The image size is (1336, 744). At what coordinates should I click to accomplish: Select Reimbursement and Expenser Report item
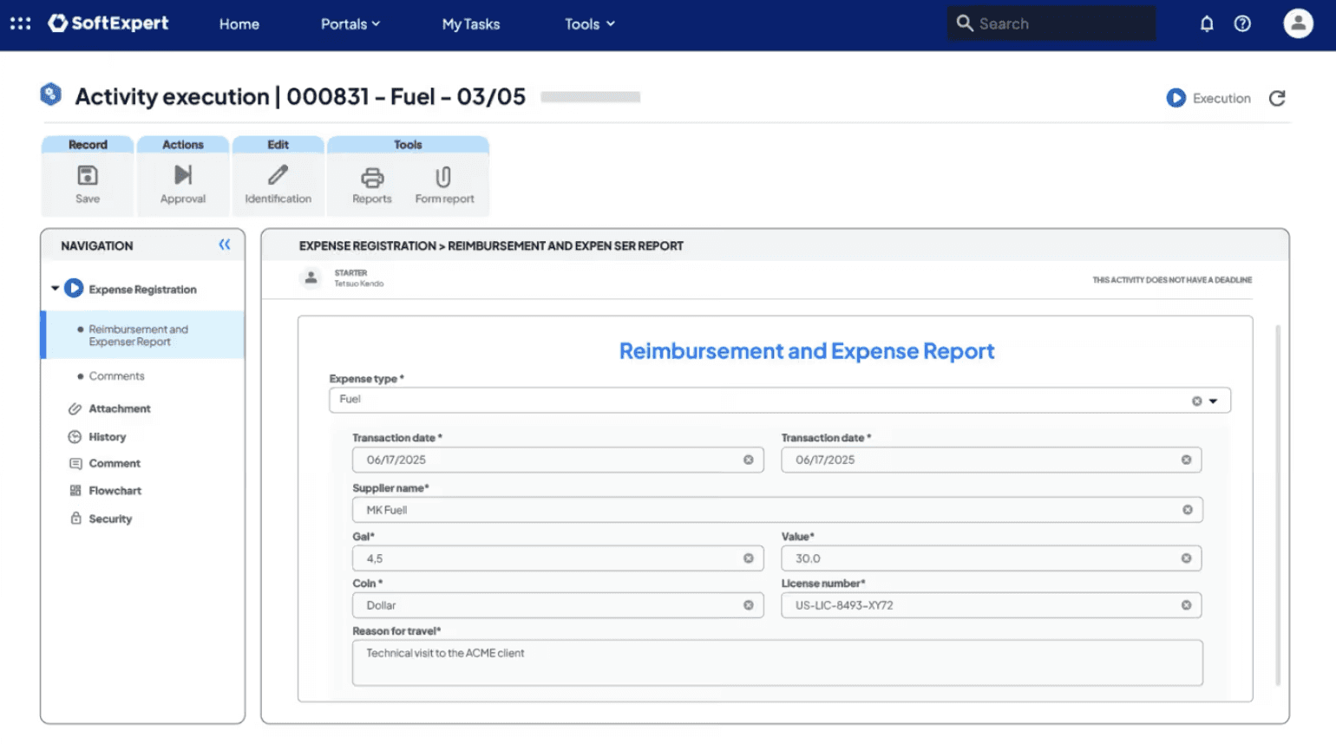(143, 335)
